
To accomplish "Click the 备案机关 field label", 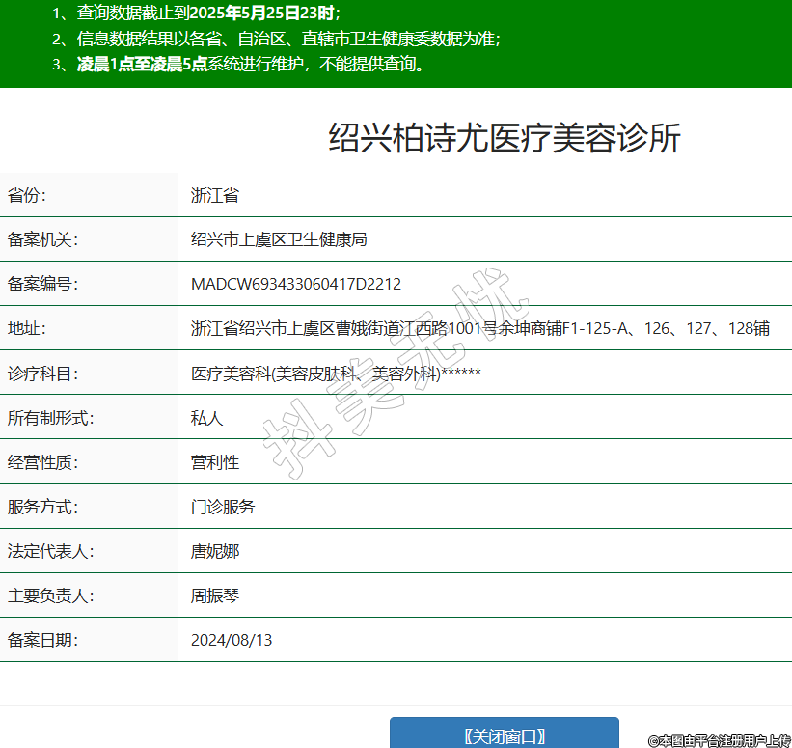I will (42, 239).
